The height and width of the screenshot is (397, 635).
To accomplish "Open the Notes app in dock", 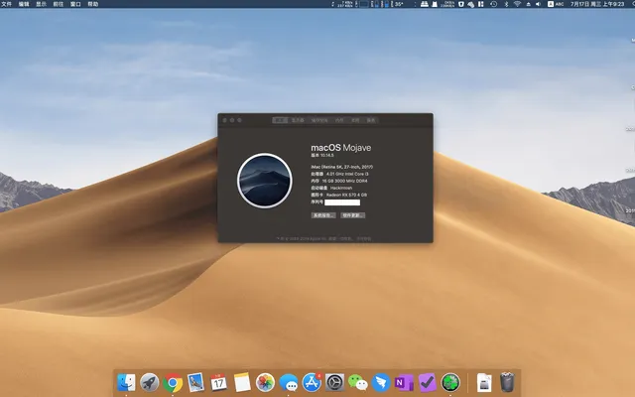I will [x=242, y=382].
